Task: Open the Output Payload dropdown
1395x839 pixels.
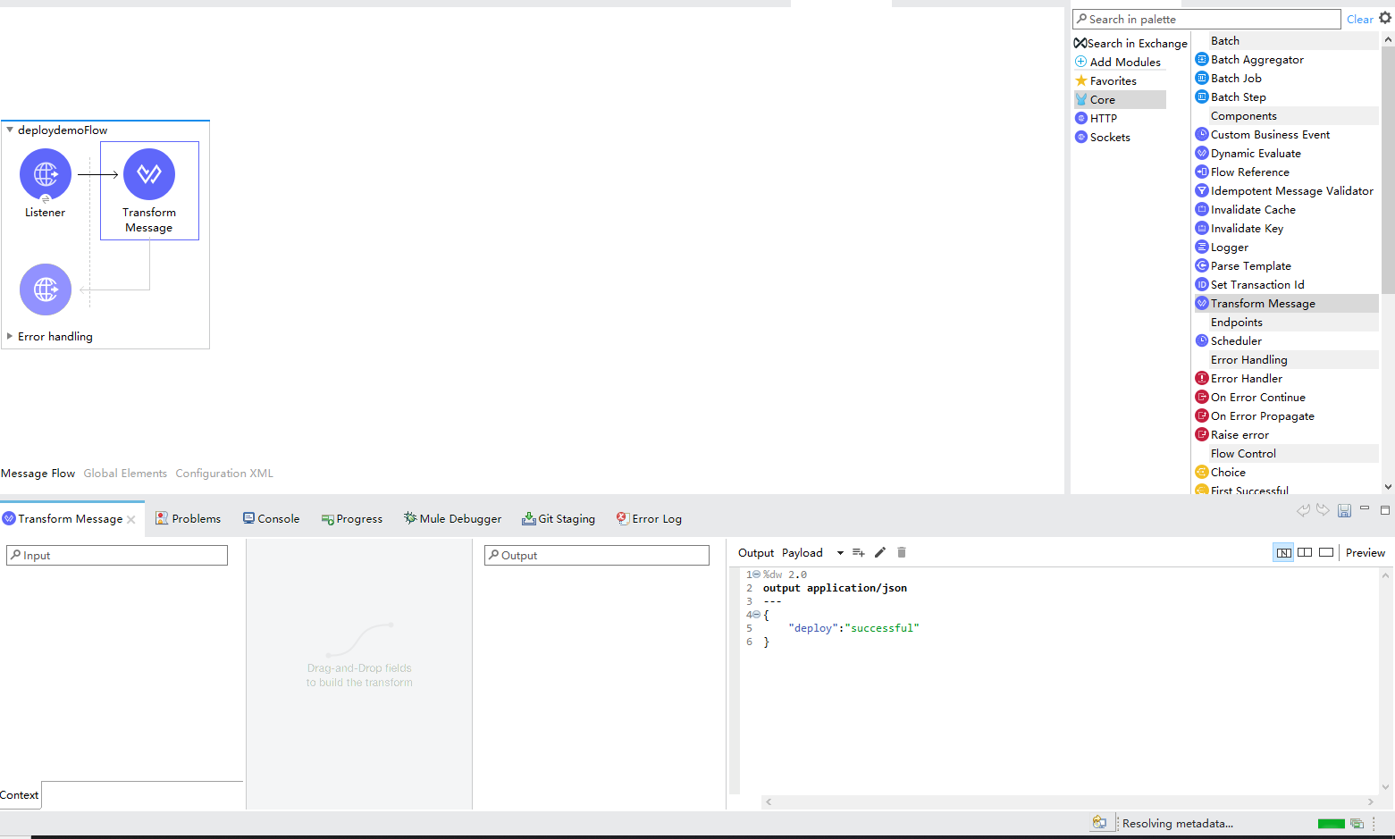Action: [x=839, y=552]
